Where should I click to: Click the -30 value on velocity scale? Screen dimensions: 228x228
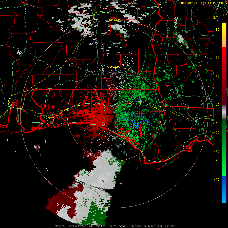point(217,142)
